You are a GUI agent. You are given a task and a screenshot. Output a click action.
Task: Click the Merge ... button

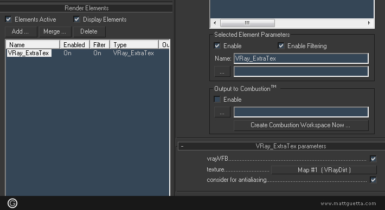point(55,31)
